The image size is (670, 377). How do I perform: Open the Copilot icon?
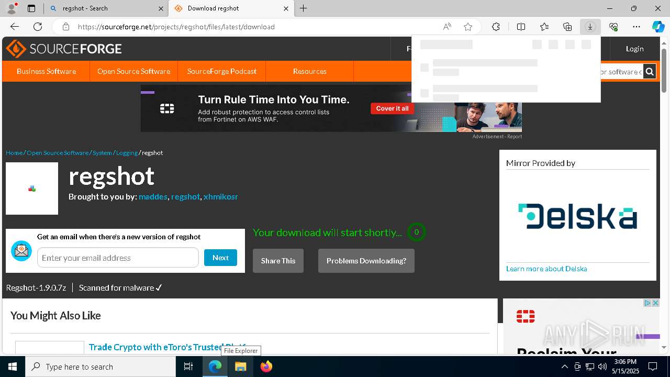coord(658,27)
